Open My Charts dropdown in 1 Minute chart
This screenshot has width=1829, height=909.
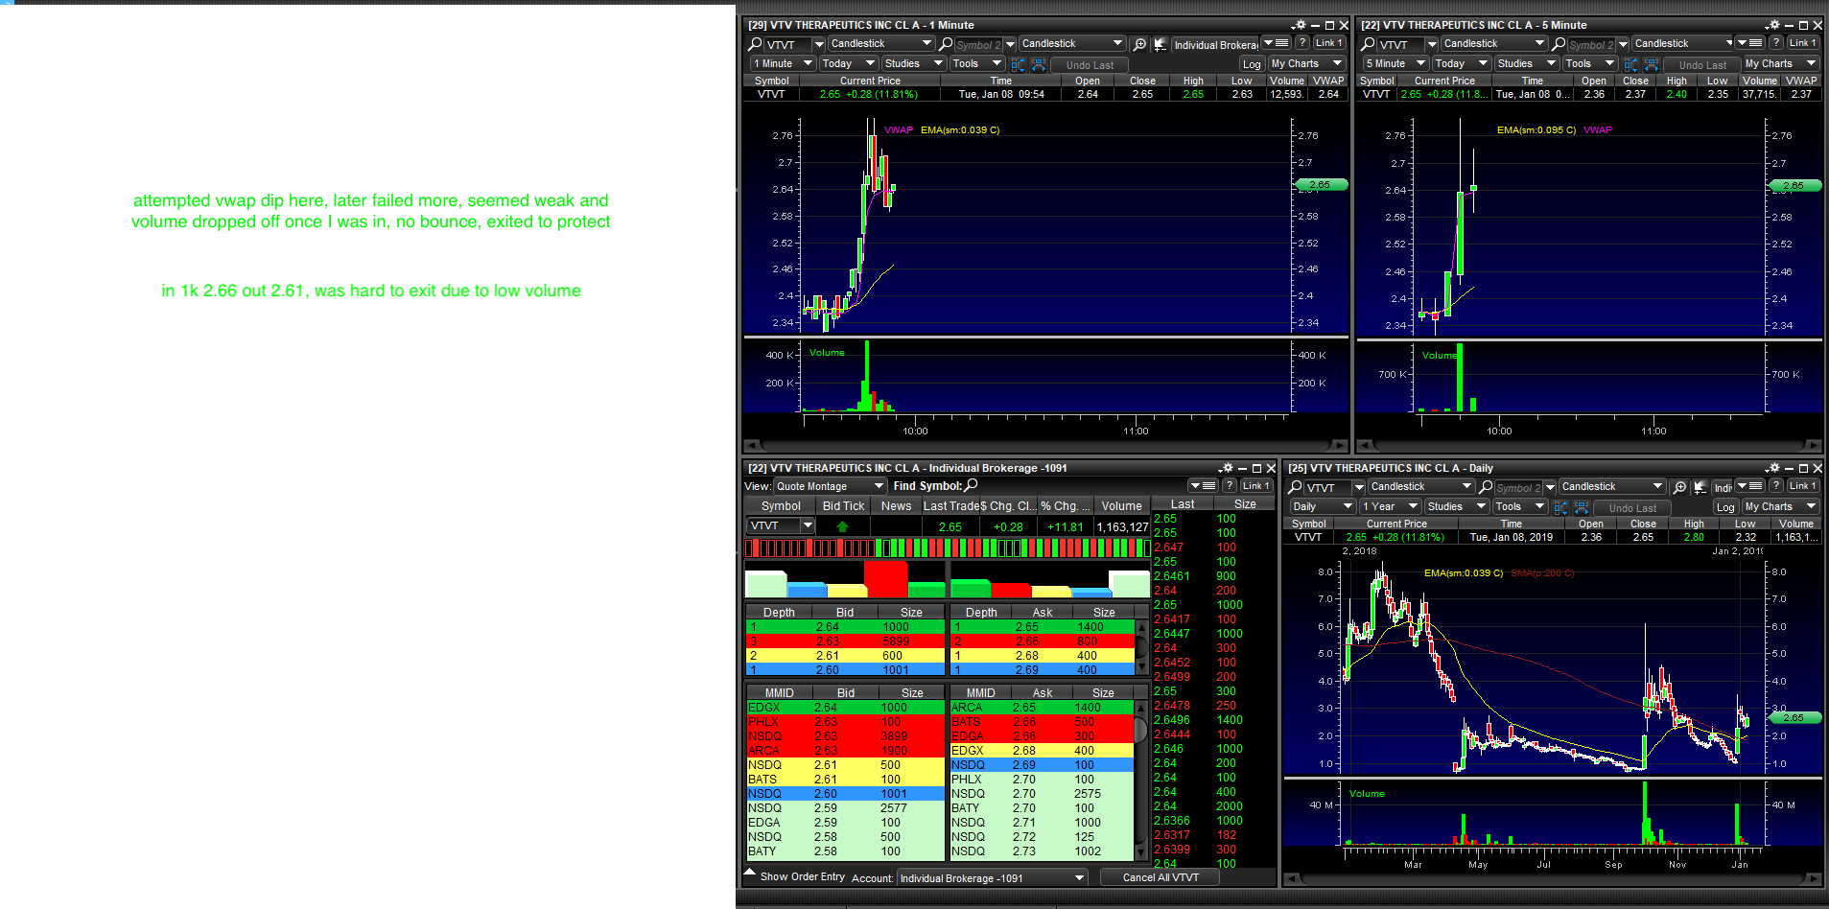(1305, 64)
